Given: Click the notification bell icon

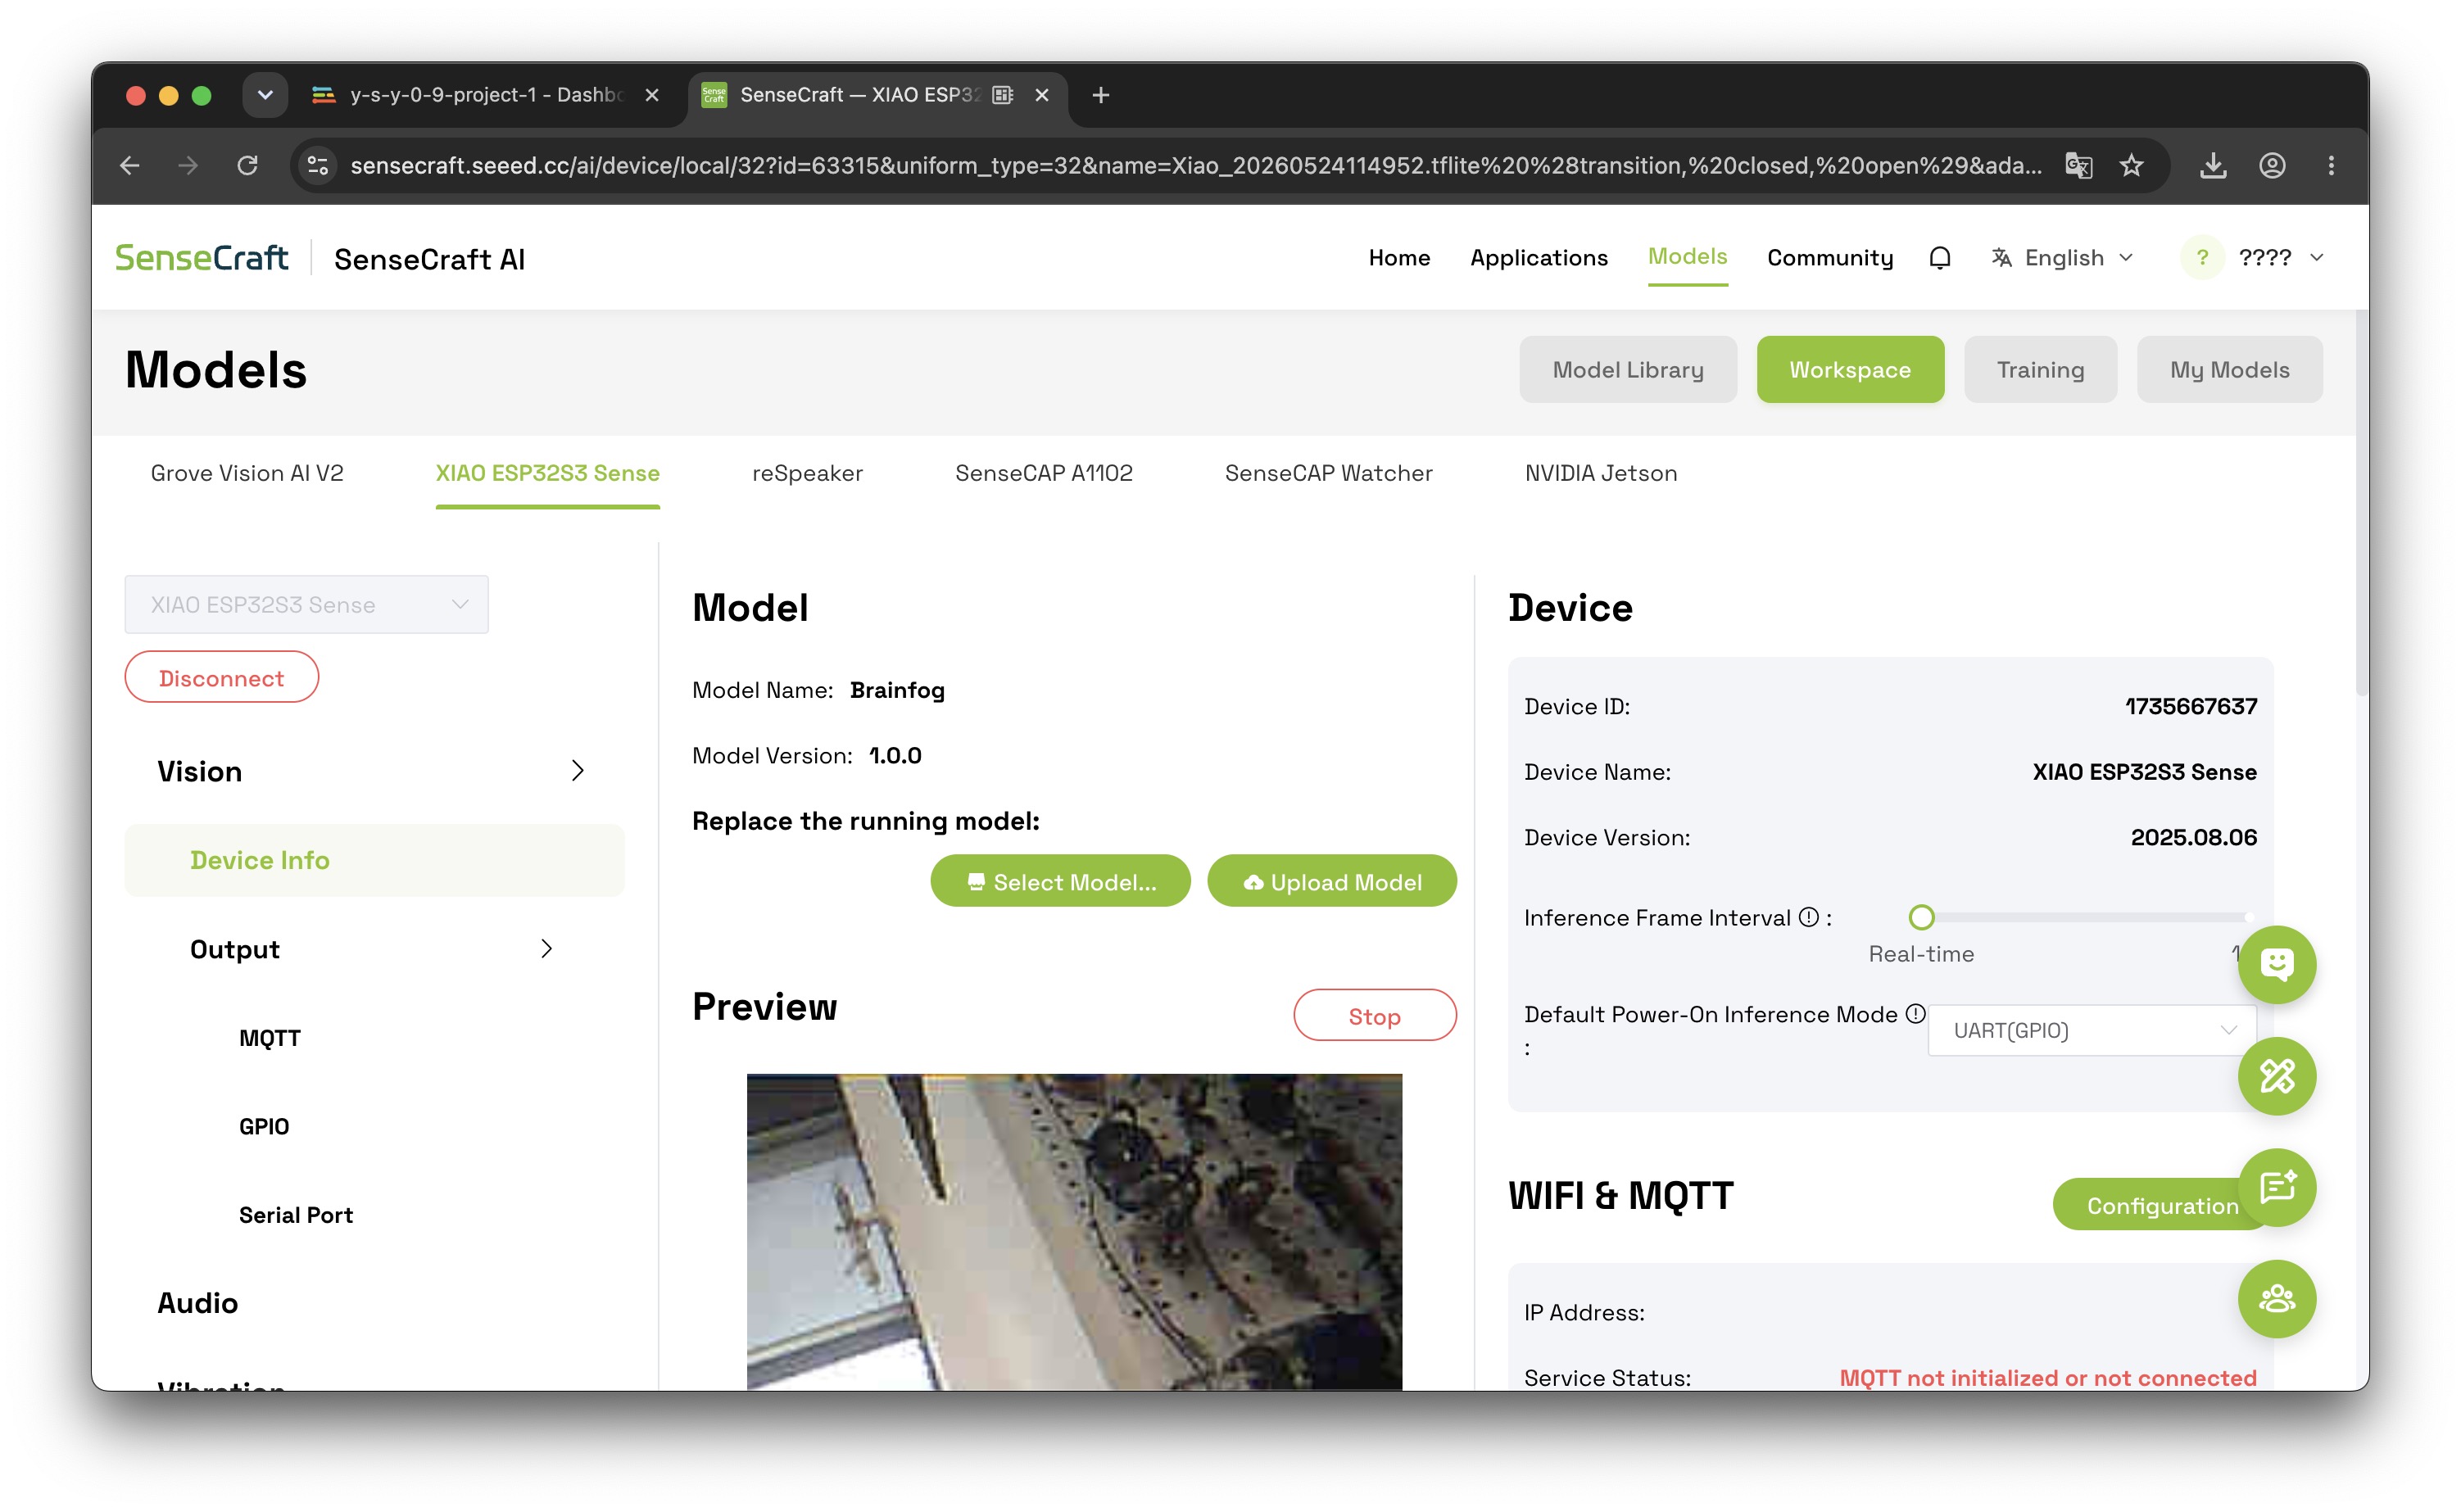Looking at the screenshot, I should pos(1939,258).
